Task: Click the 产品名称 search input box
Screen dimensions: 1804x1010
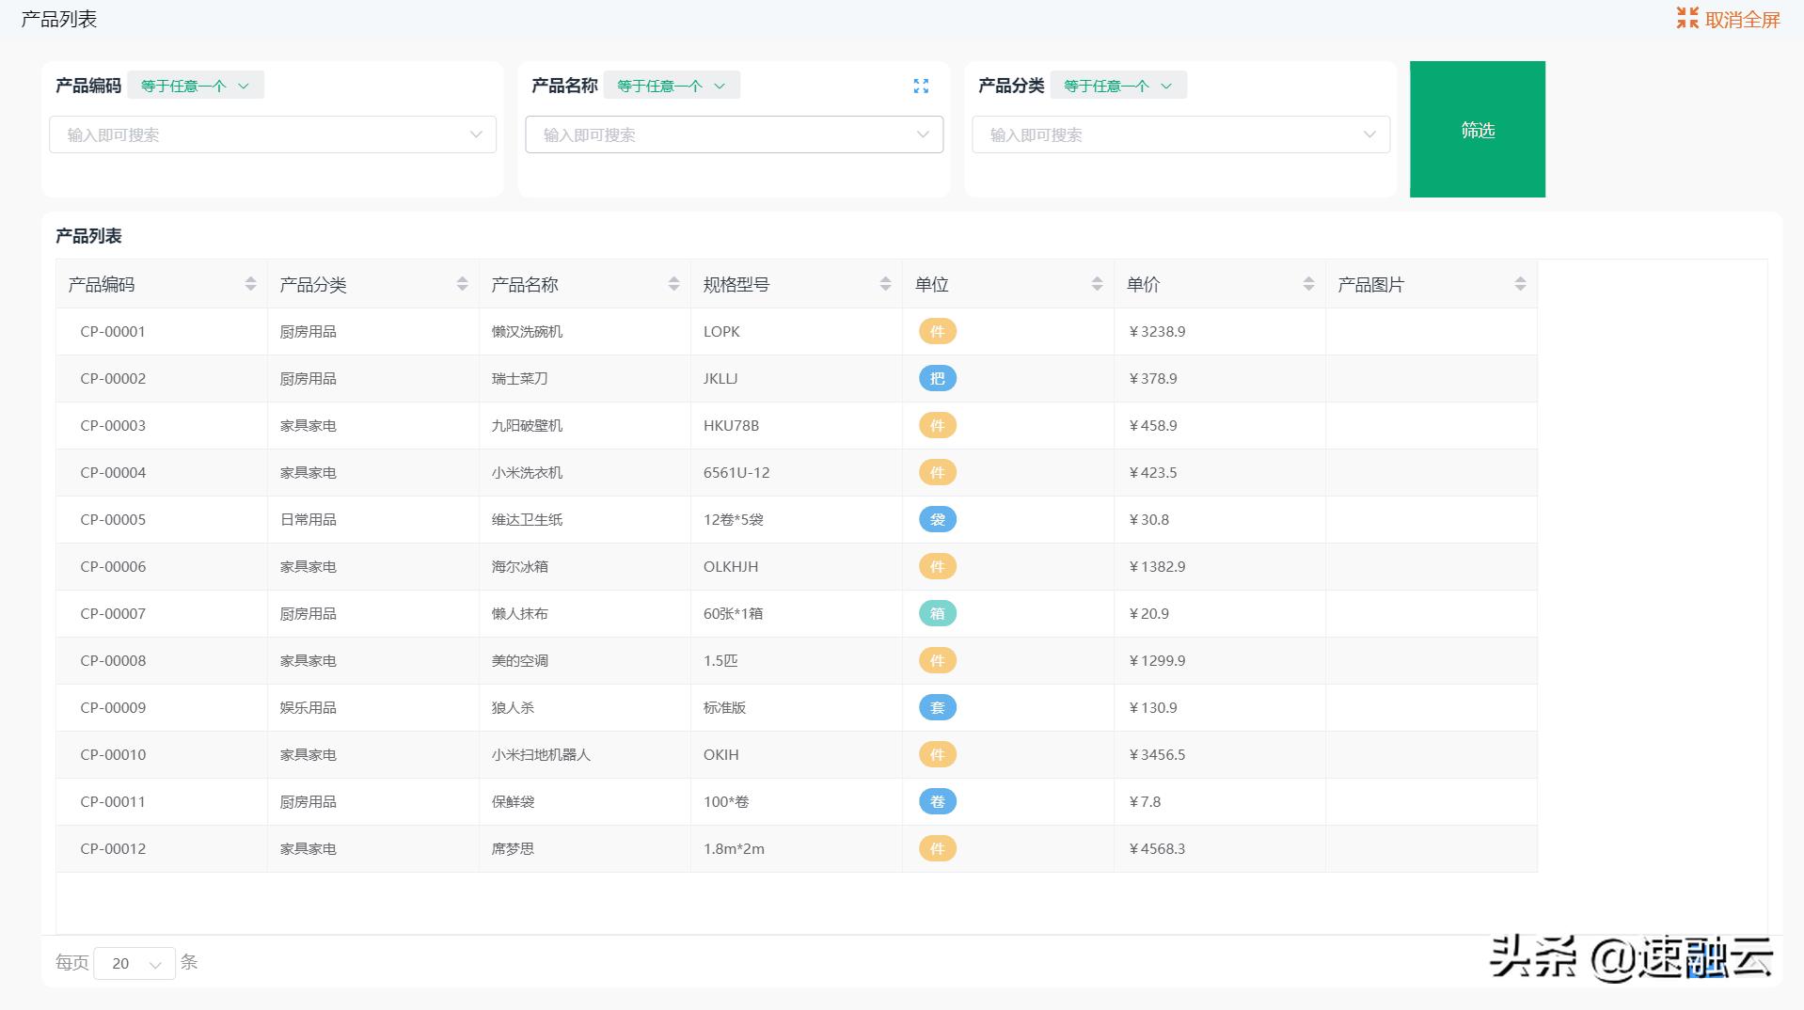Action: click(724, 134)
